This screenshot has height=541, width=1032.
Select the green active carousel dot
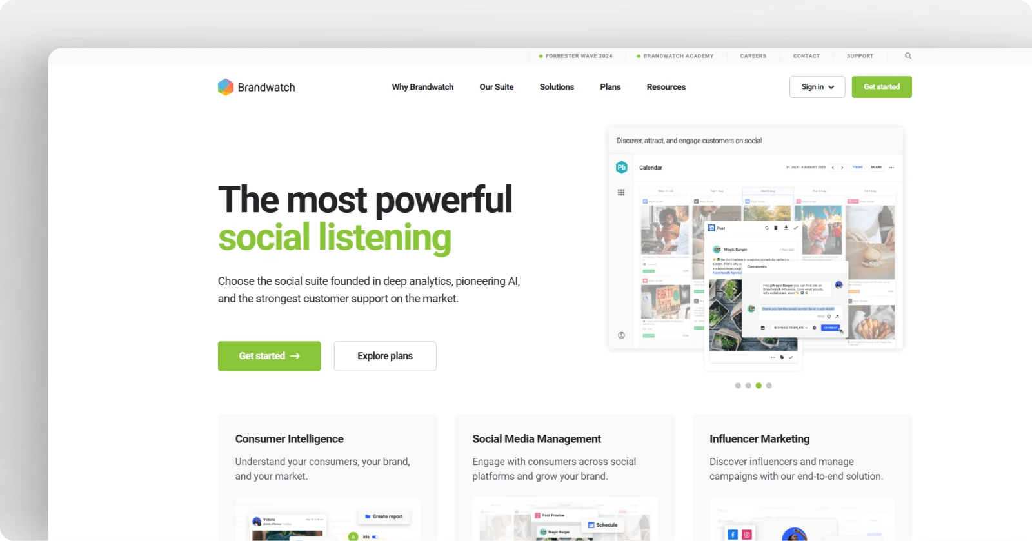click(x=759, y=386)
